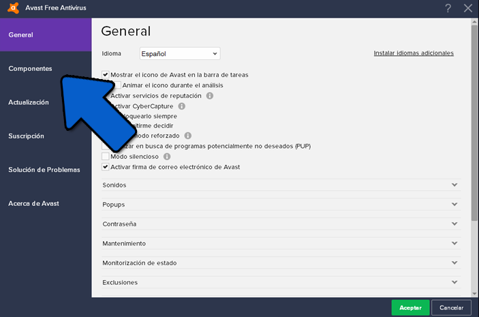Go to the Actualización tab
The width and height of the screenshot is (479, 317).
pos(46,102)
